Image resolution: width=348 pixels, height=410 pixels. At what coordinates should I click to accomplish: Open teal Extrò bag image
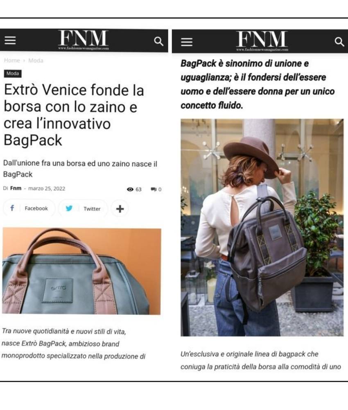tap(81, 271)
